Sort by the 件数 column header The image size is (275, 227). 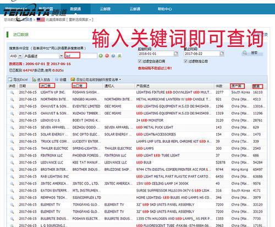tap(219, 86)
